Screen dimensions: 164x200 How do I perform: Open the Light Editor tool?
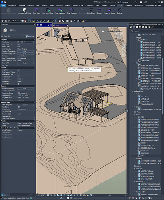point(91,11)
